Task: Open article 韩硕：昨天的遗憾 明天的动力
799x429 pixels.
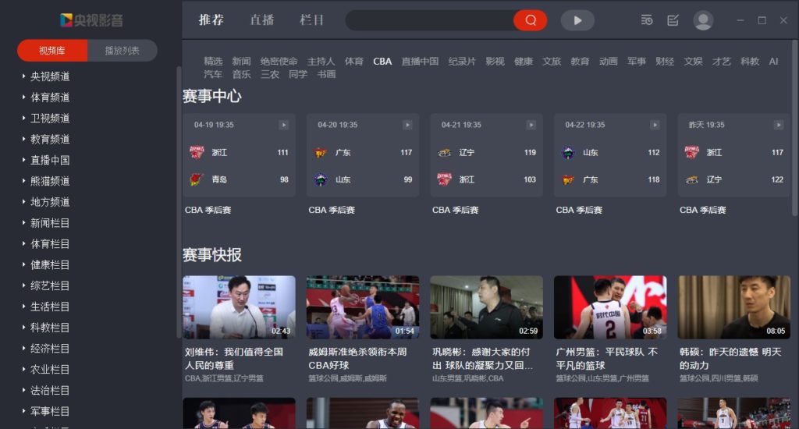Action: point(730,358)
